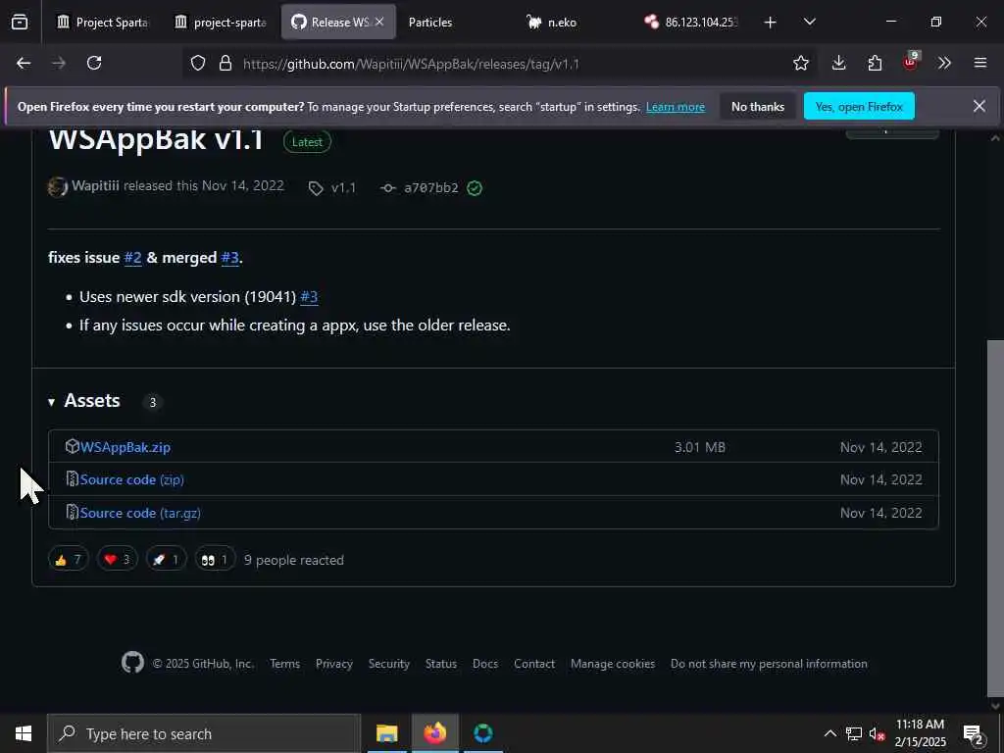Open Wapitiii author profile link

[95, 185]
